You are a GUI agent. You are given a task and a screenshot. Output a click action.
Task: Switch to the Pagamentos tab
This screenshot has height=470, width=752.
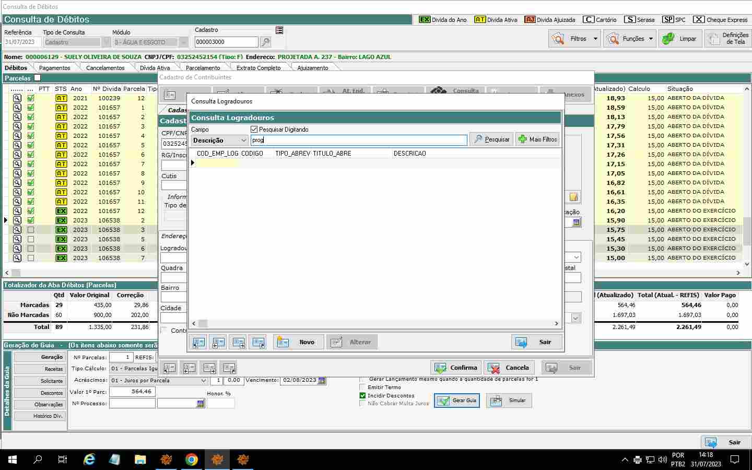pyautogui.click(x=54, y=68)
